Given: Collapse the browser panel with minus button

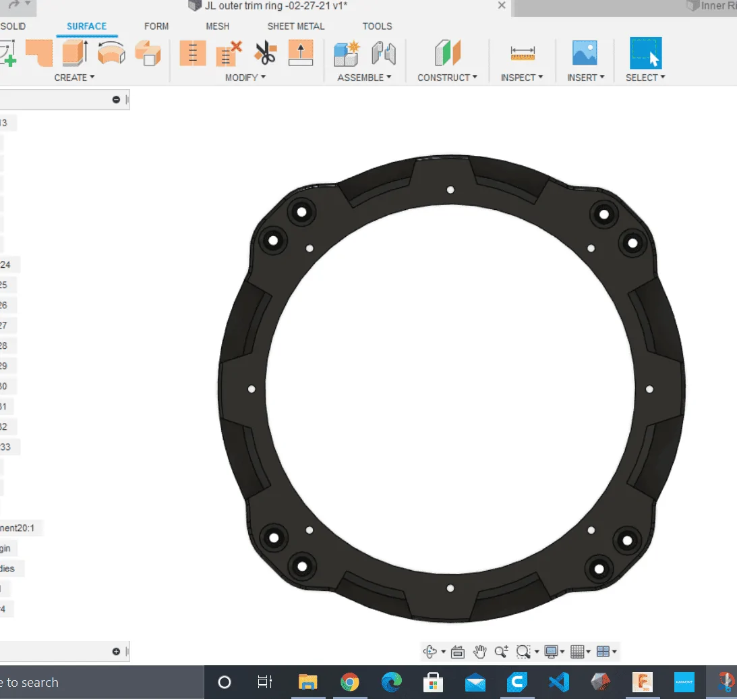Looking at the screenshot, I should (116, 100).
